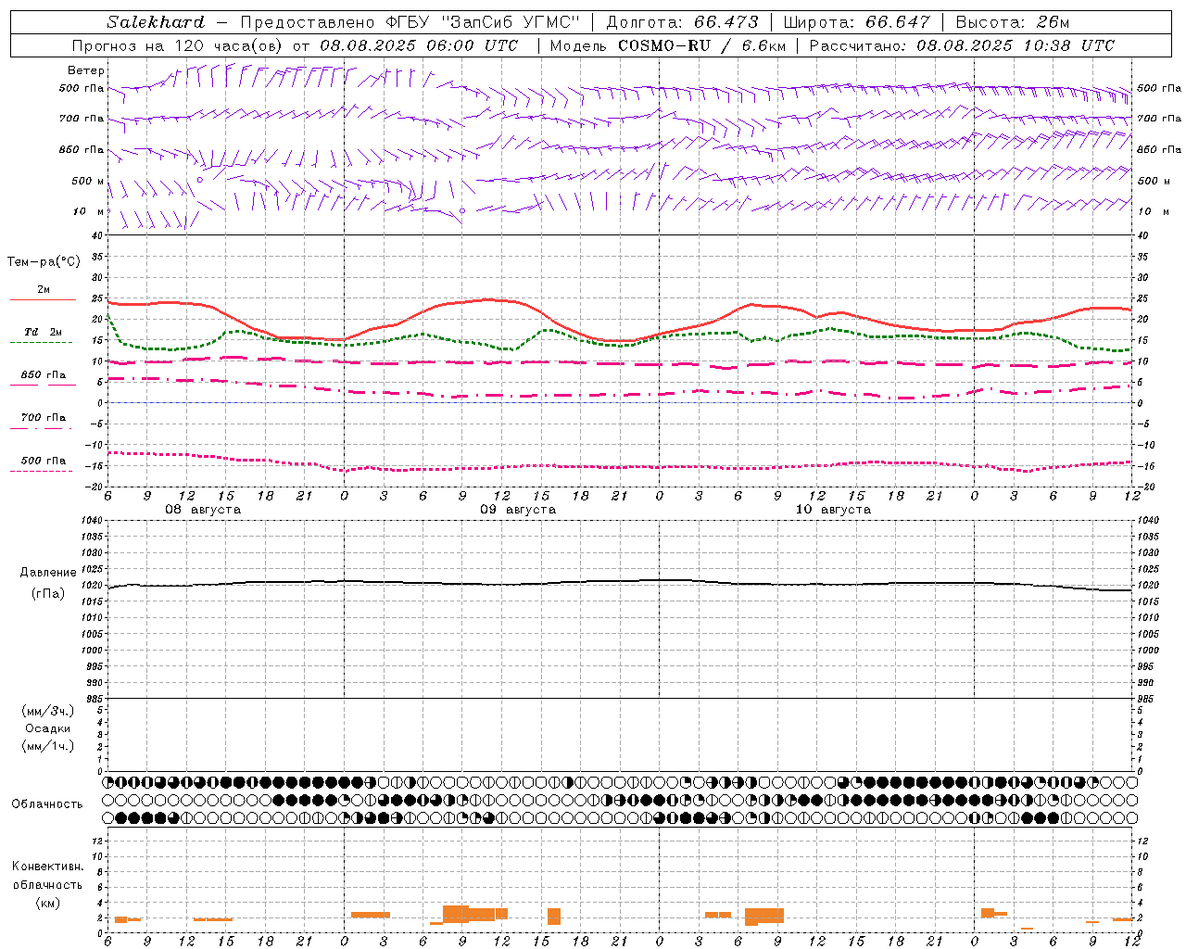
Task: Click the Ветер label above the wind levels
Action: click(x=86, y=70)
